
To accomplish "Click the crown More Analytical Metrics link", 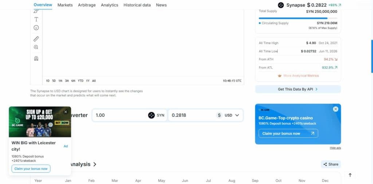I will [298, 75].
